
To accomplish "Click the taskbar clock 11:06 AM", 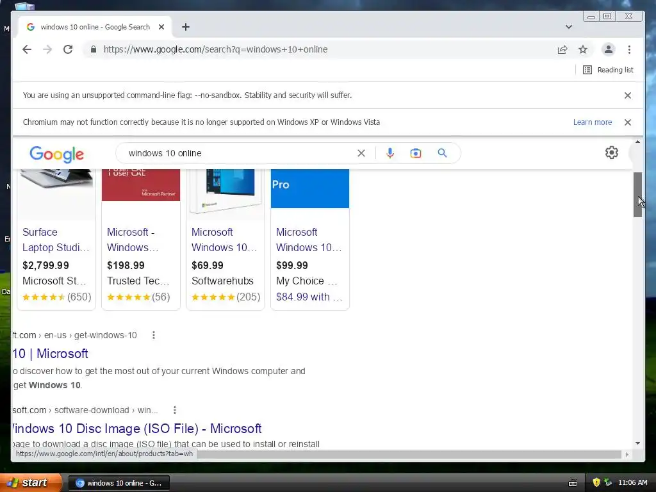I will point(632,482).
